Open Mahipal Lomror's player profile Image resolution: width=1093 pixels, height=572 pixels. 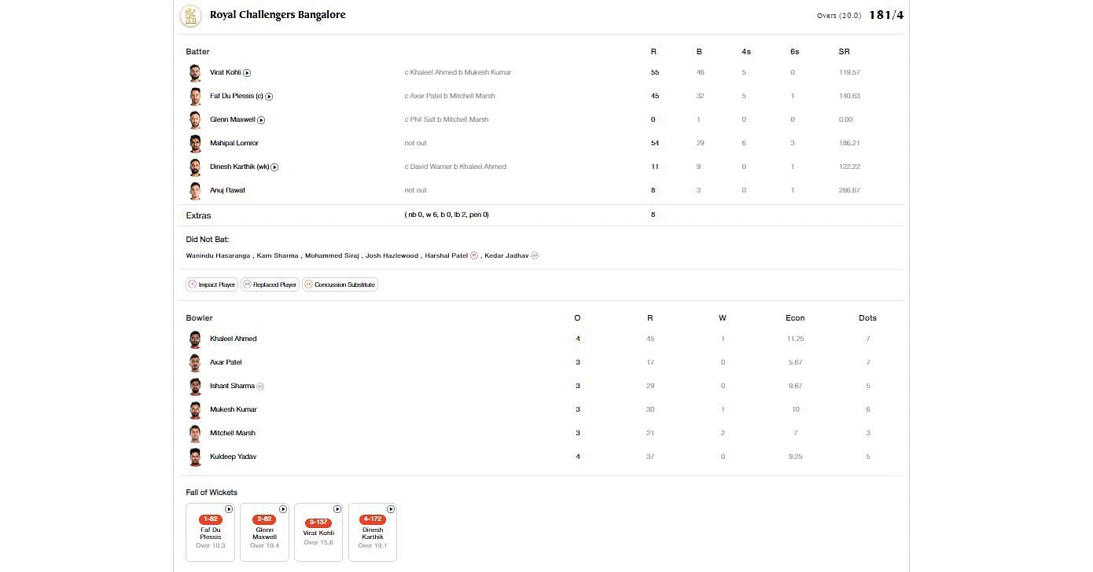pyautogui.click(x=234, y=143)
